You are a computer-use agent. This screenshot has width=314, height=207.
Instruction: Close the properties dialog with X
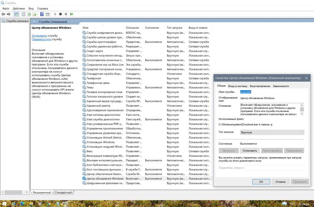306,78
